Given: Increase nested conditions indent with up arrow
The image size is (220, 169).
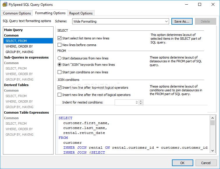Looking at the screenshot, I should pyautogui.click(x=141, y=101).
